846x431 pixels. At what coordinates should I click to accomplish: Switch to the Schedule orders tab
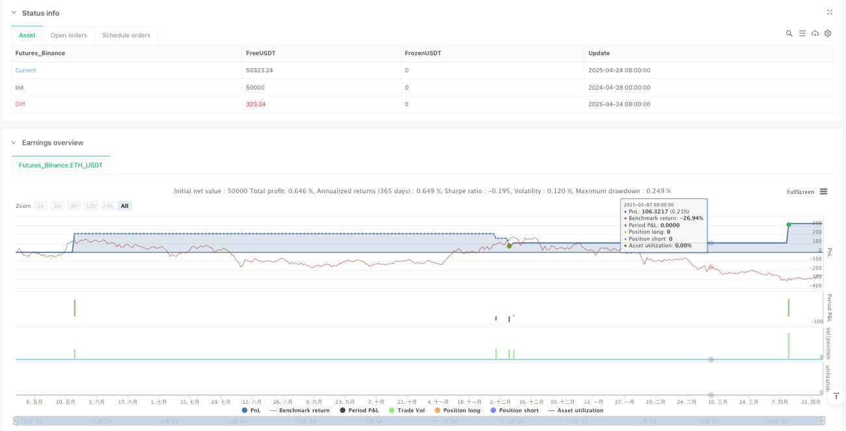pos(126,35)
